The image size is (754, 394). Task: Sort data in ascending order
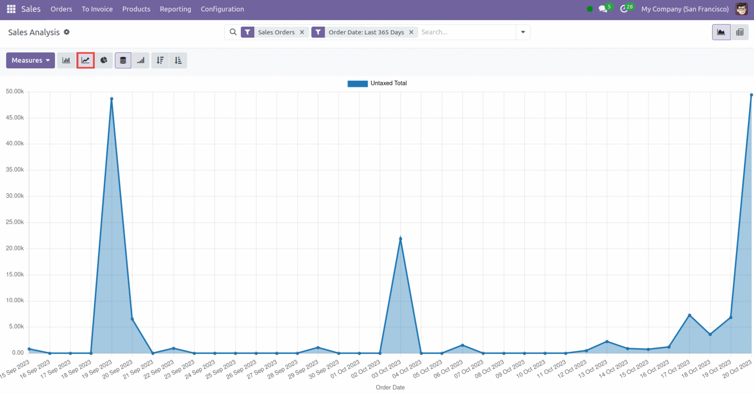178,61
